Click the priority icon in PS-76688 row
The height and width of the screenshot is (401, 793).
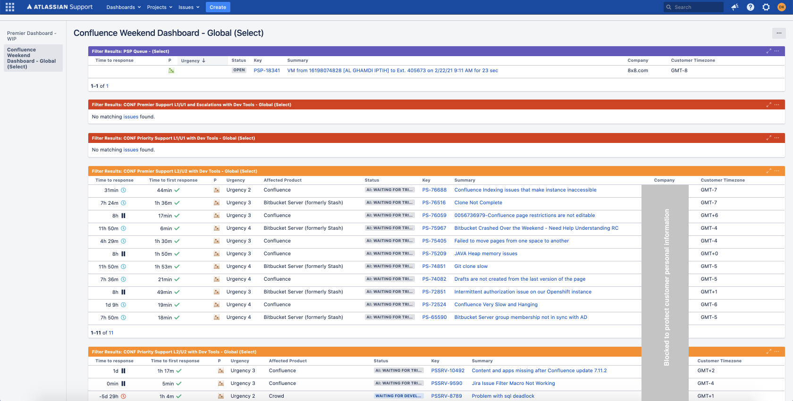(217, 190)
